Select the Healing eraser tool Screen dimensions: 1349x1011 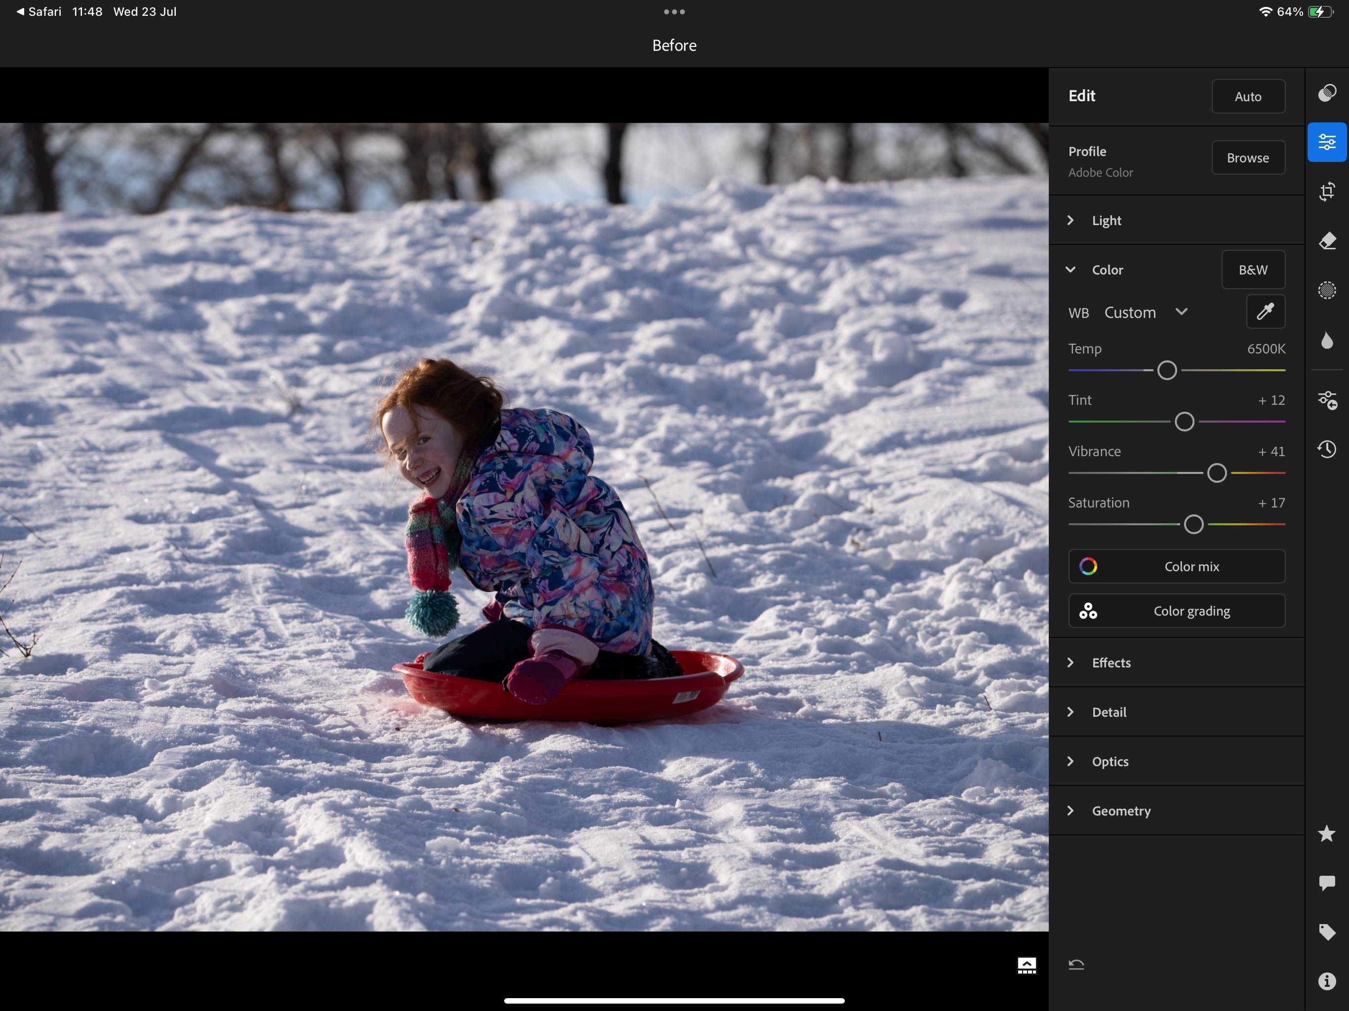pyautogui.click(x=1326, y=241)
